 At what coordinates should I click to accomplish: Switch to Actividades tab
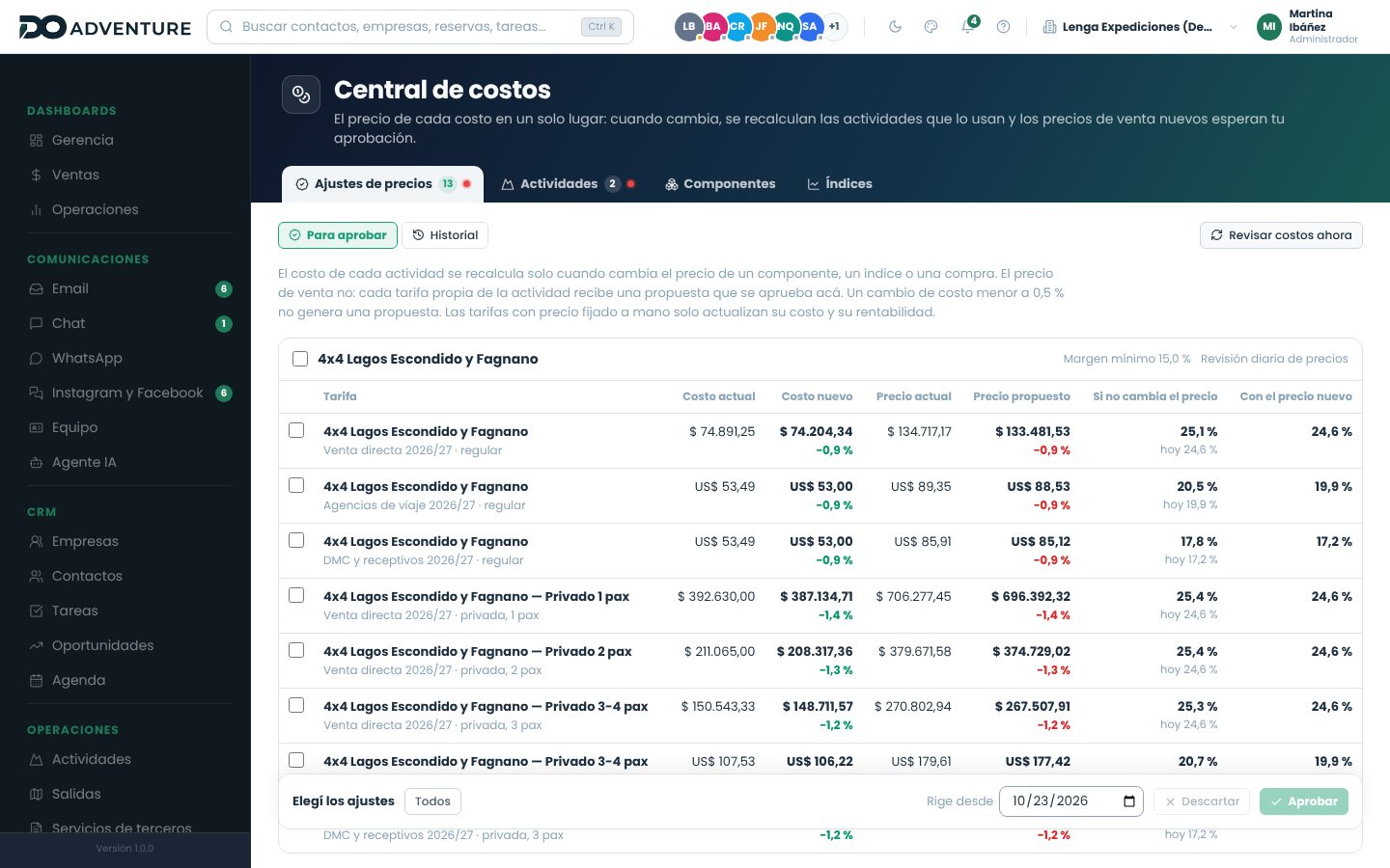pos(568,183)
